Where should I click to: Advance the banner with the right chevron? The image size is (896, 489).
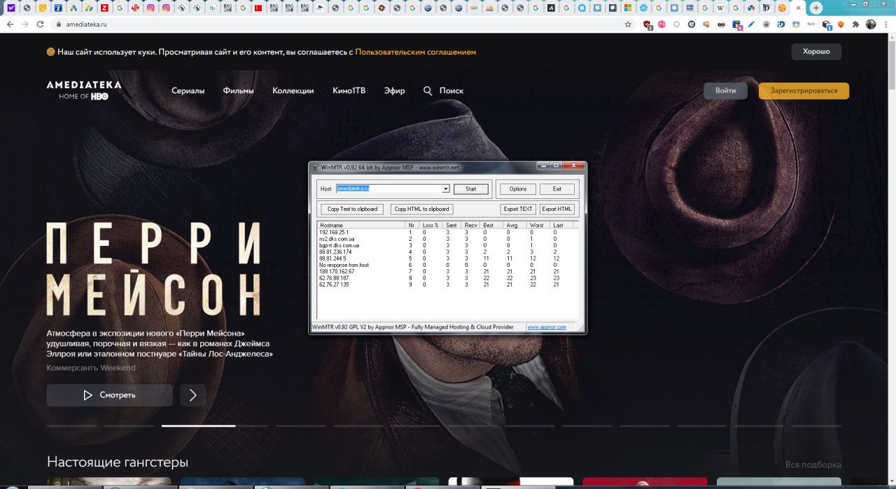[x=193, y=395]
